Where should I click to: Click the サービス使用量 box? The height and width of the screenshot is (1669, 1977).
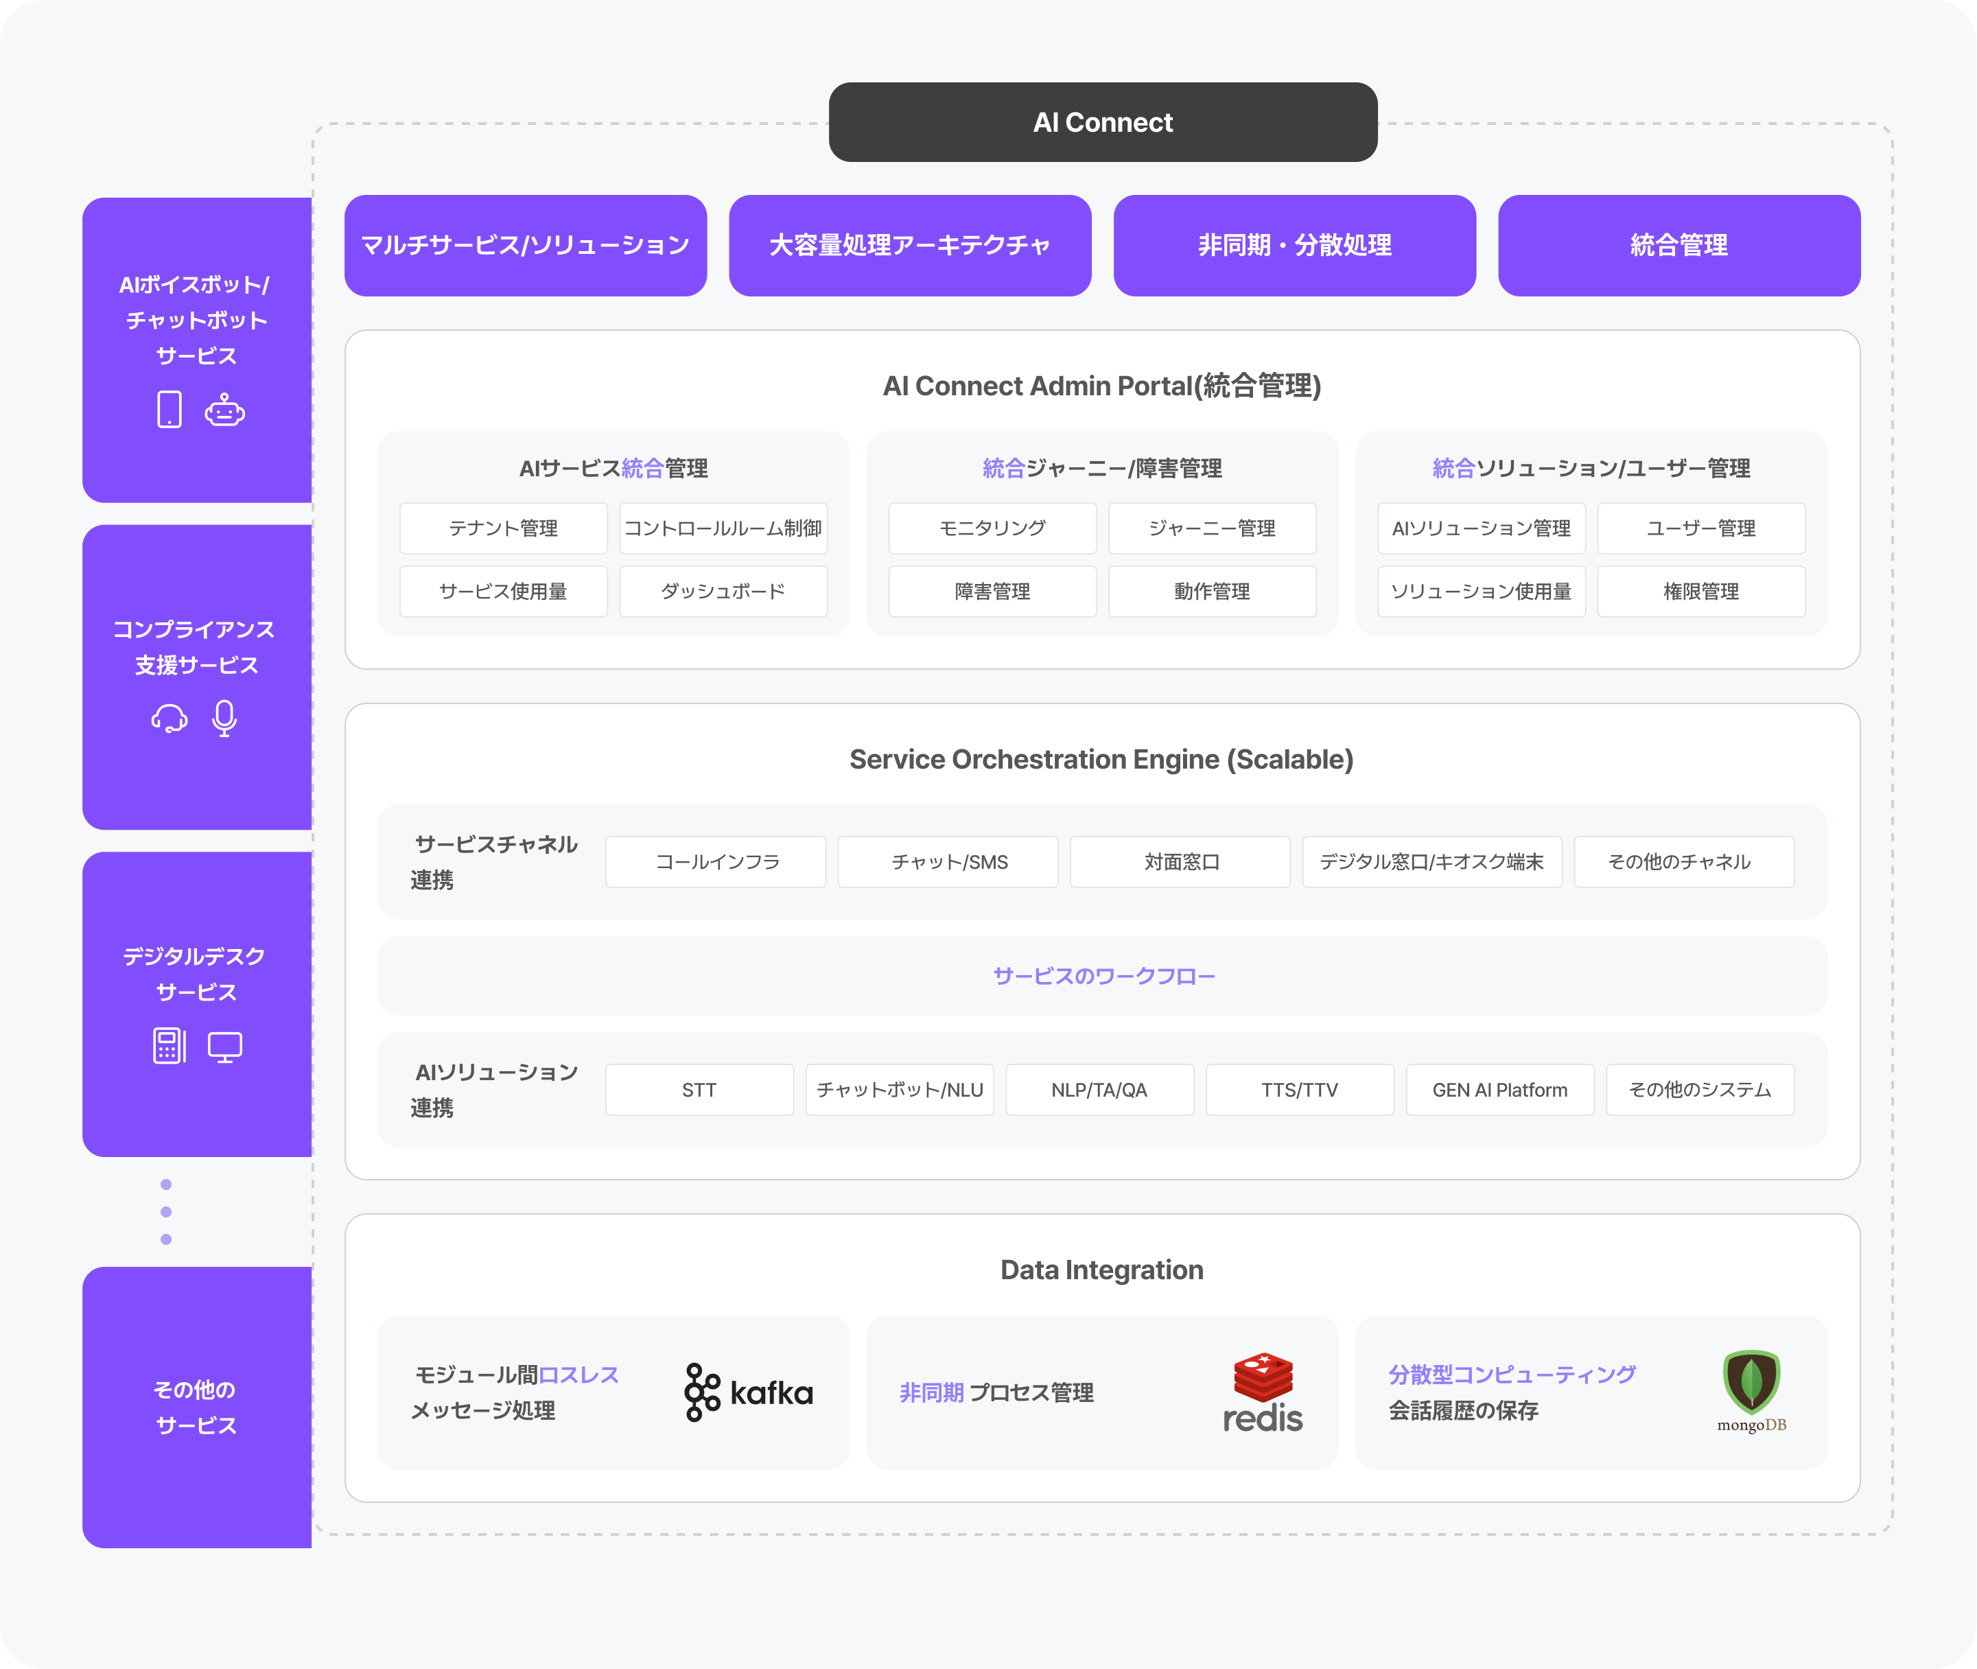[503, 592]
